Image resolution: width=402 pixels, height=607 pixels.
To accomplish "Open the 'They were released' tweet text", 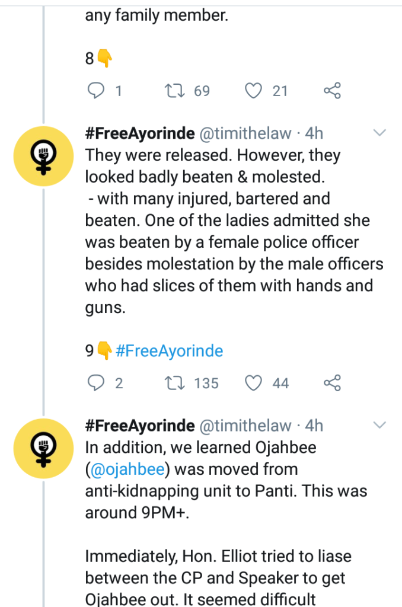I will (x=231, y=221).
